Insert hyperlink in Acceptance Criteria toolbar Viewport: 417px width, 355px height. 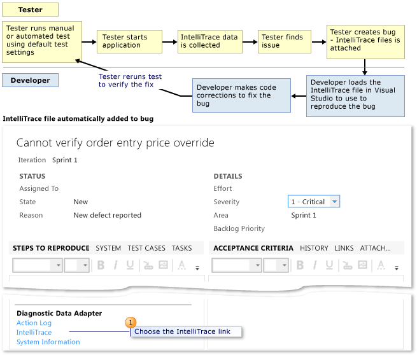[348, 265]
